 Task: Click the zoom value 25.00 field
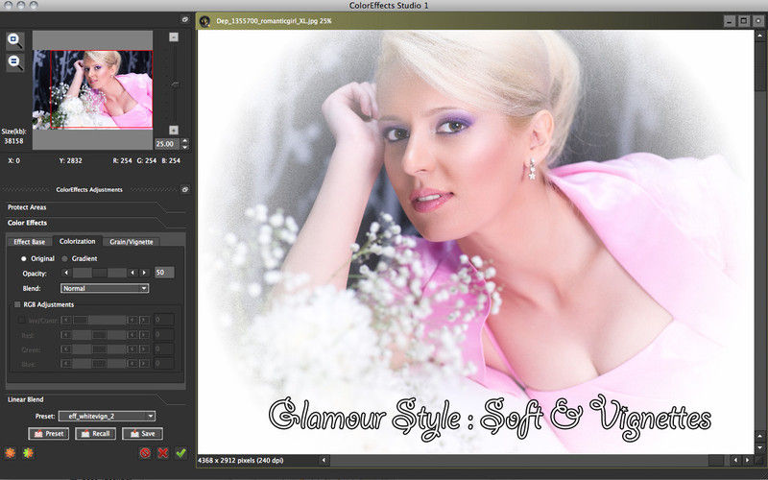[167, 144]
